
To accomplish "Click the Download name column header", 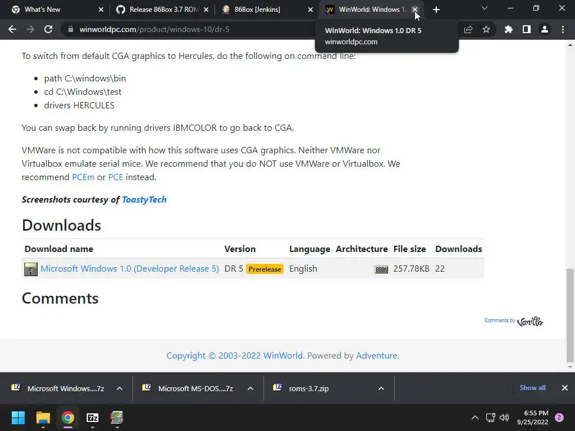I will 58,249.
